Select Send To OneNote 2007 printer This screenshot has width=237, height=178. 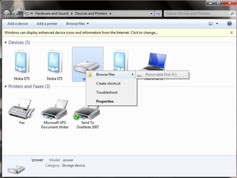click(x=87, y=113)
